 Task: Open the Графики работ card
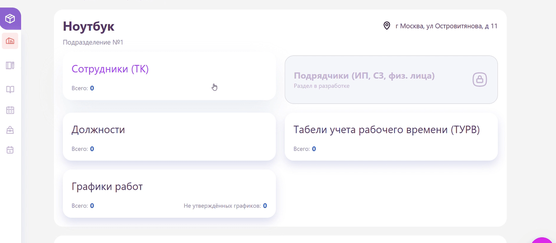click(x=169, y=194)
